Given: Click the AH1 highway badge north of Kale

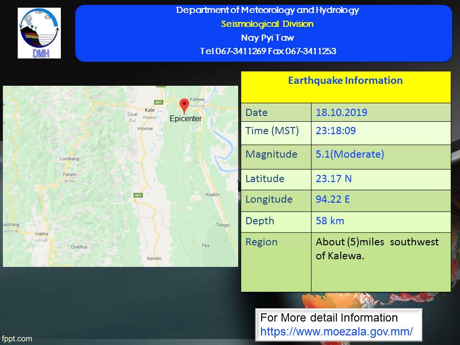Looking at the screenshot, I should click(x=159, y=102).
